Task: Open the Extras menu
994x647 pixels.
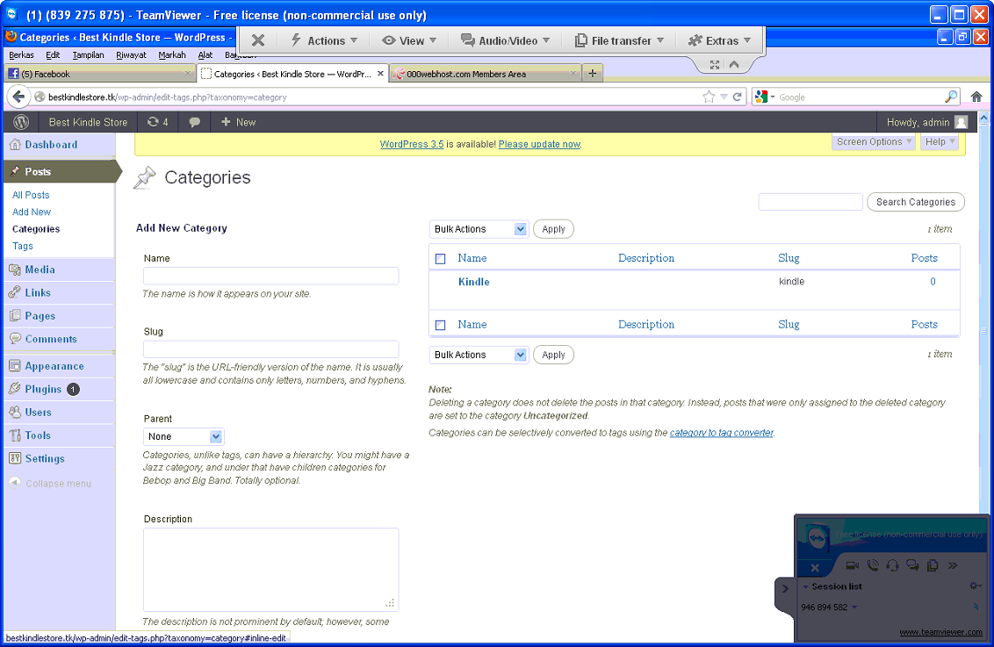Action: pos(719,40)
